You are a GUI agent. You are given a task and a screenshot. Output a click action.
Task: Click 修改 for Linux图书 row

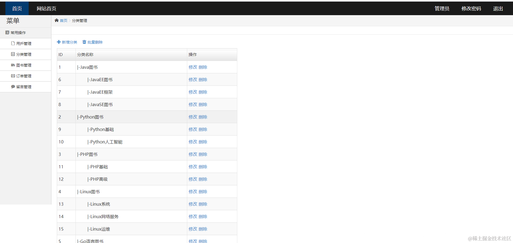193,192
